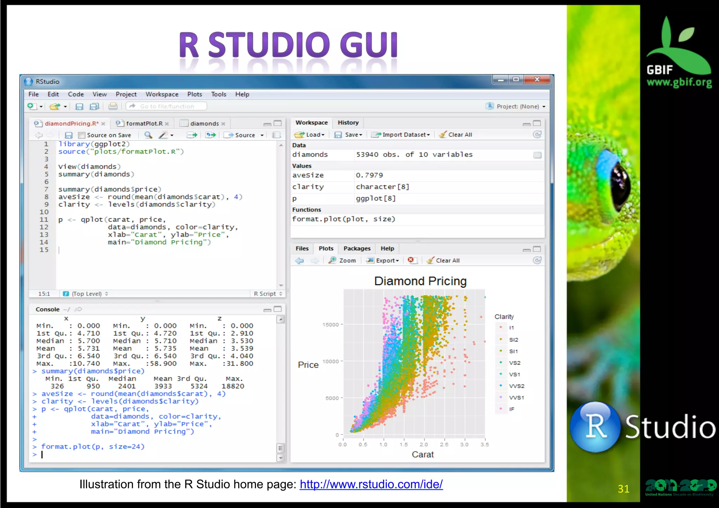Click the Workspace refresh icon
Image resolution: width=719 pixels, height=508 pixels.
537,134
